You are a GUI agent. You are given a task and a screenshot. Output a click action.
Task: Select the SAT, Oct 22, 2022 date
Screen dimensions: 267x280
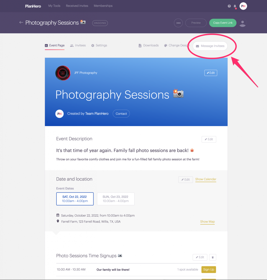[x=75, y=199]
